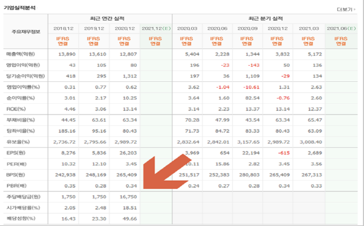The width and height of the screenshot is (364, 226).
Task: Select the negative operating profit -23
Action: coord(225,65)
